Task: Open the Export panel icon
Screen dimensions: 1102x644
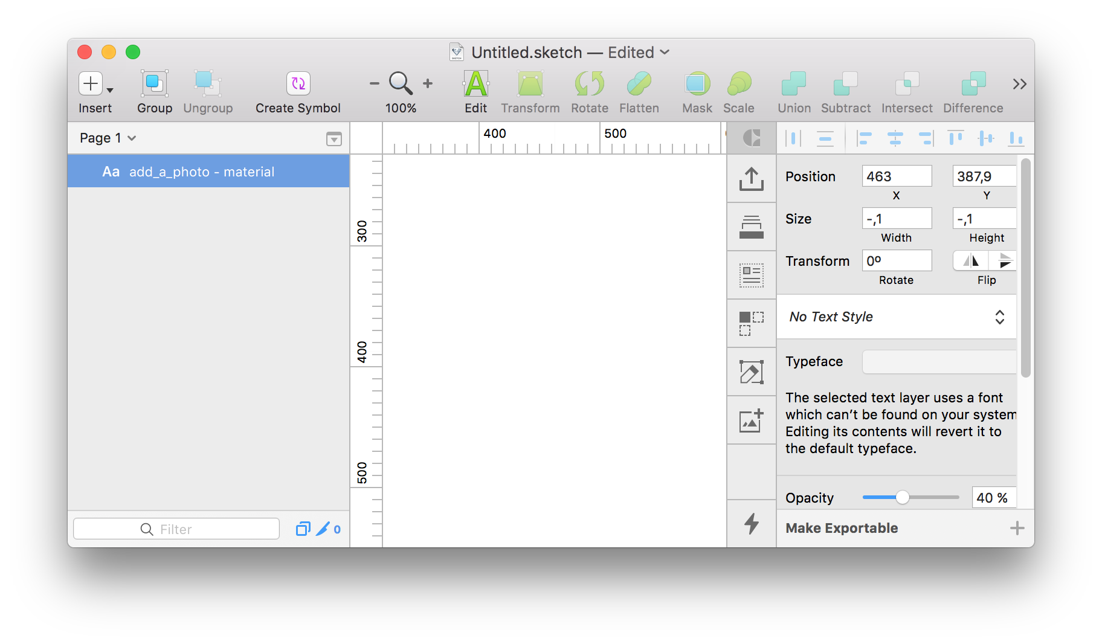Action: point(751,178)
